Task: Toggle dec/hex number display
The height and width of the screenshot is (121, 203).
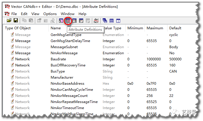Action: [x=96, y=21]
